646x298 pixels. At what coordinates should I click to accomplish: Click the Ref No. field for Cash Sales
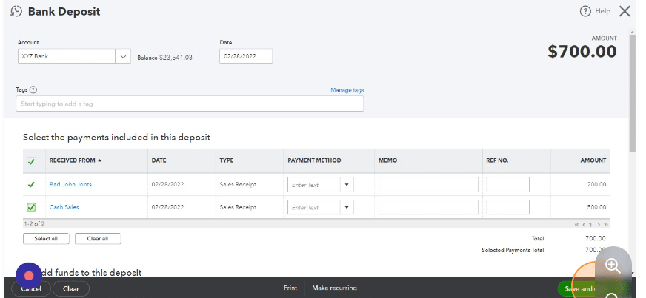pos(507,207)
